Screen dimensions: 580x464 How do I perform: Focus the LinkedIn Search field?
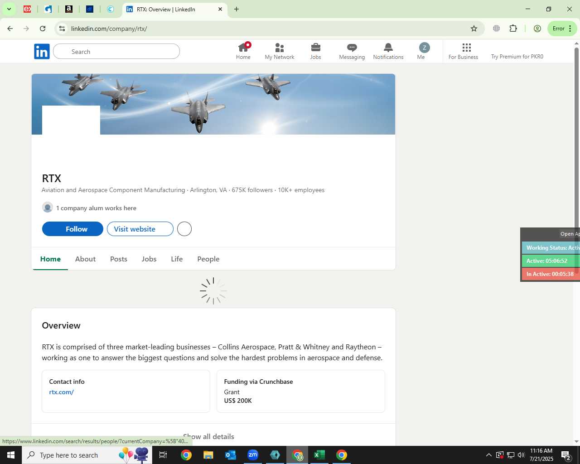(116, 52)
